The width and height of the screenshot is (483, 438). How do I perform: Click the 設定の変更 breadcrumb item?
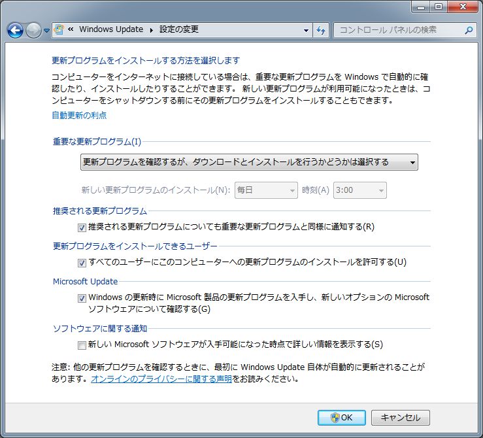pos(179,29)
